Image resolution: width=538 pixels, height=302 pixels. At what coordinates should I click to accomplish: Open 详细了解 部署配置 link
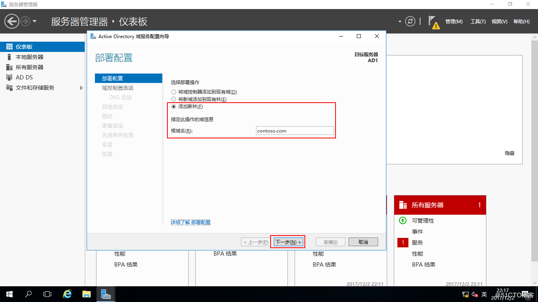coord(191,223)
